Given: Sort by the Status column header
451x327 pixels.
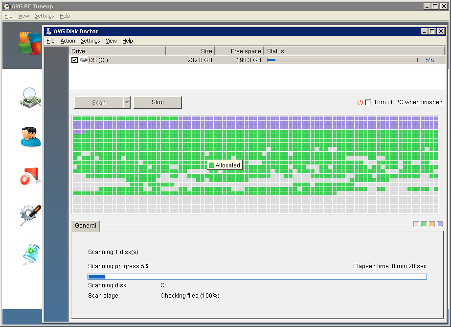Looking at the screenshot, I should click(x=354, y=51).
